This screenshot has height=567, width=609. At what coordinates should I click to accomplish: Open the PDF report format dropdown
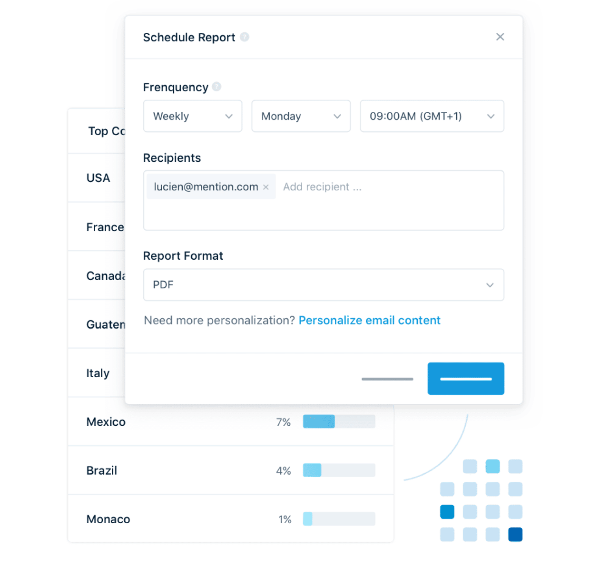click(324, 285)
